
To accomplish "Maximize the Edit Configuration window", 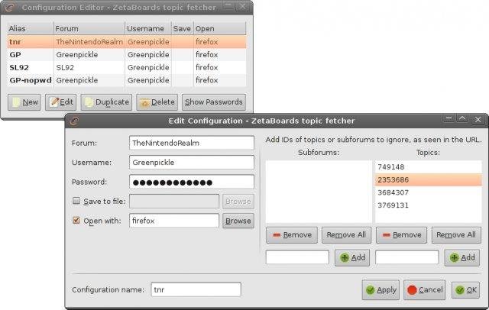I will pyautogui.click(x=462, y=118).
